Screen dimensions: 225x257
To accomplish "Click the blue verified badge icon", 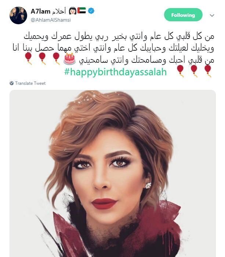I will (x=91, y=11).
